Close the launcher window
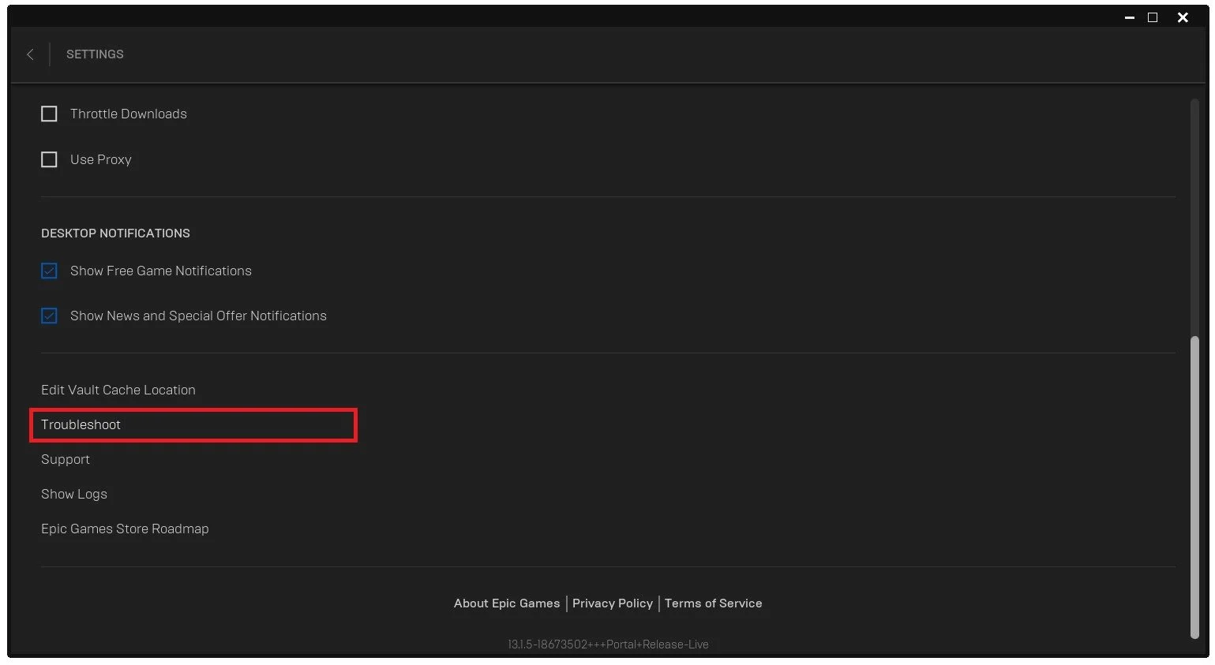 click(x=1183, y=17)
